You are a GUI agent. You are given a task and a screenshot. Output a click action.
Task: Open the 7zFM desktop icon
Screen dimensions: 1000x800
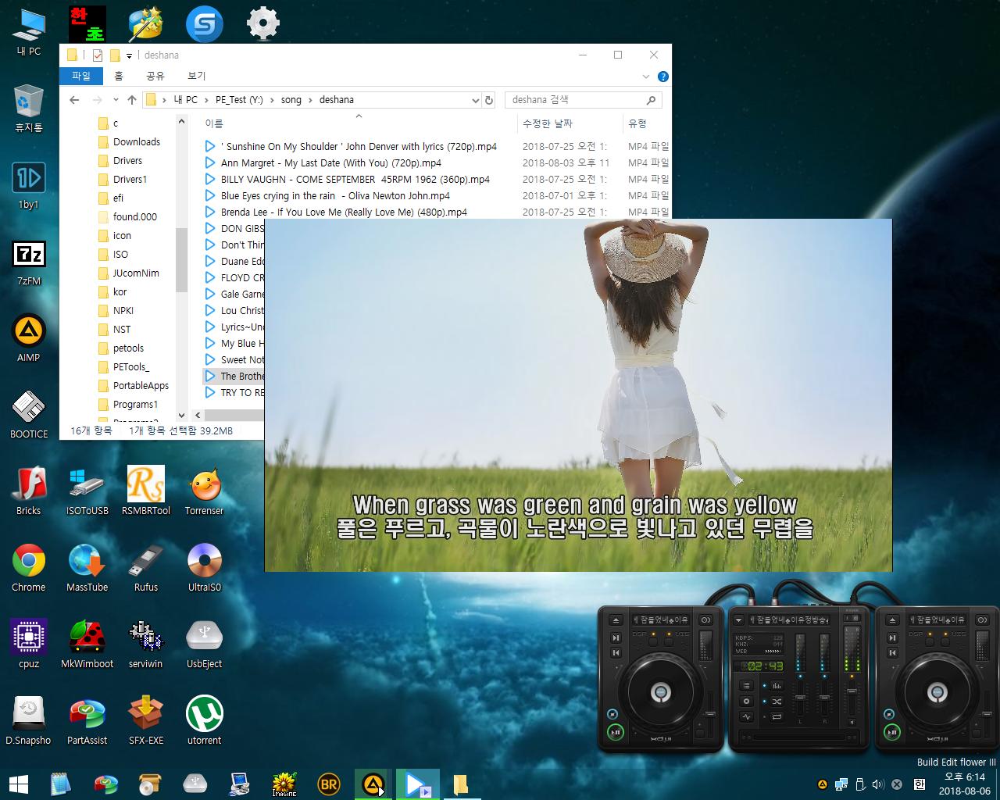point(29,262)
